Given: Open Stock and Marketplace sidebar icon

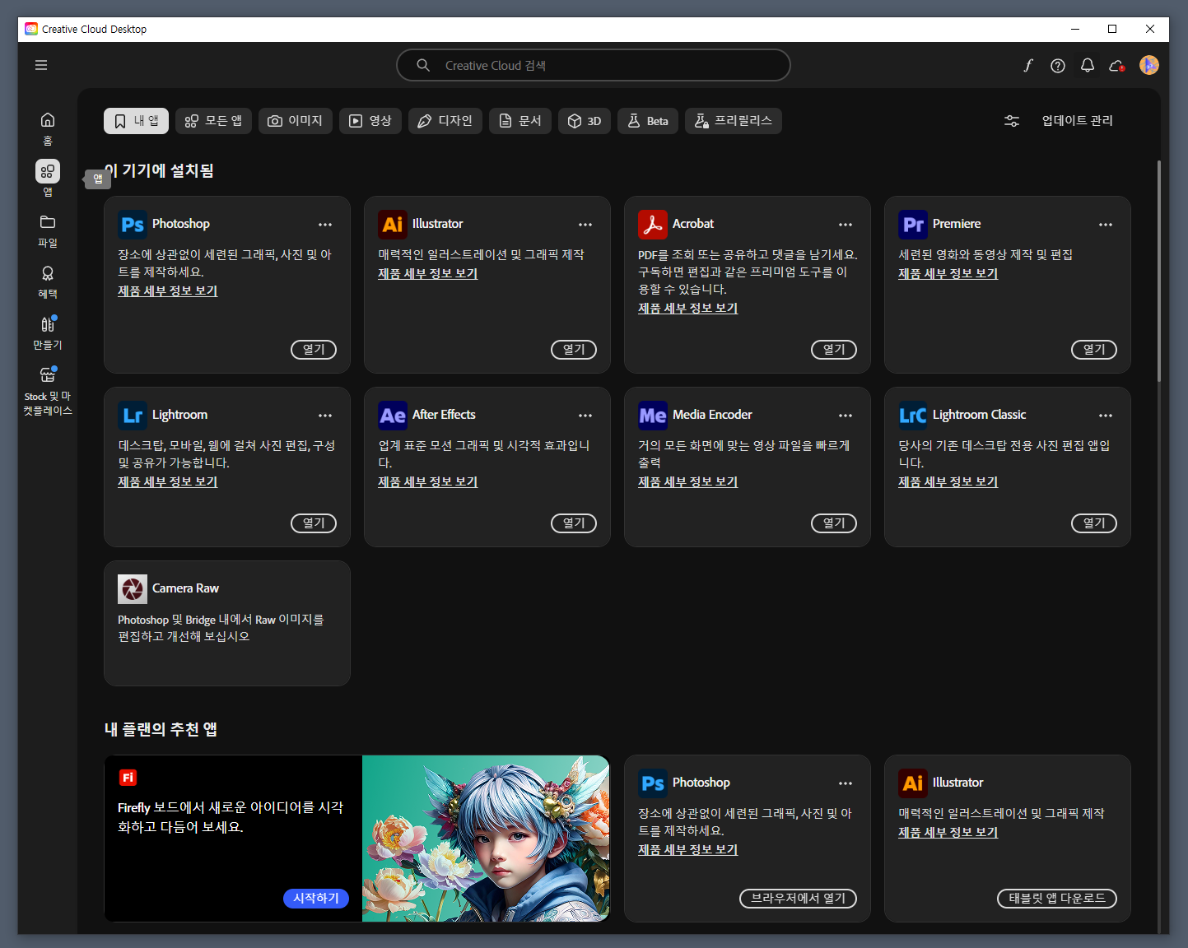Looking at the screenshot, I should pos(48,391).
